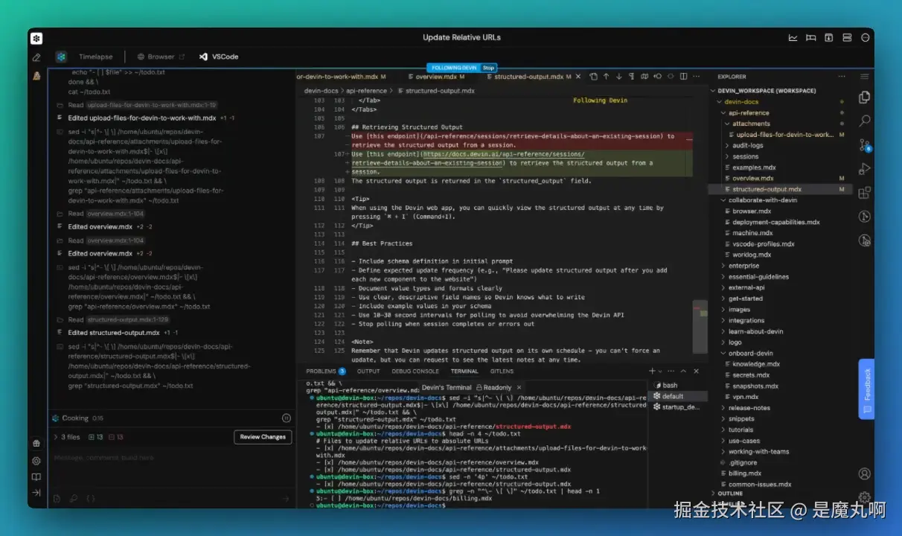Go to next change arrow in editor

(618, 76)
